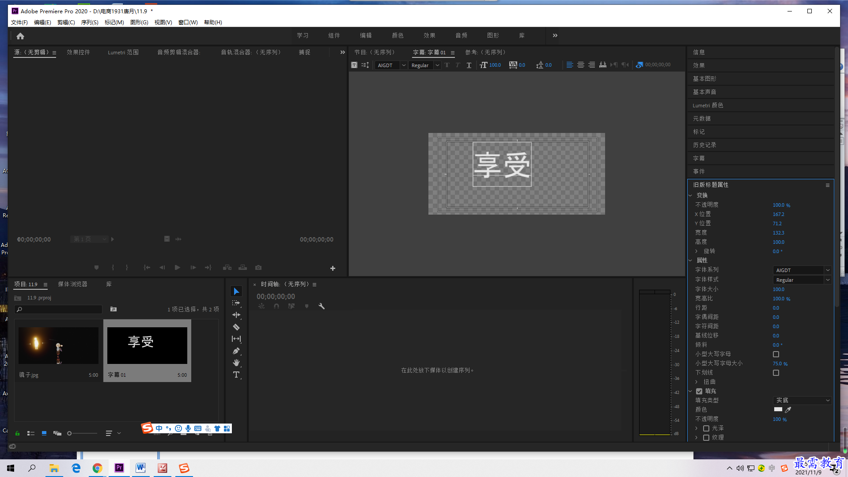Image resolution: width=848 pixels, height=477 pixels.
Task: Open the Sequence menu
Action: 90,23
